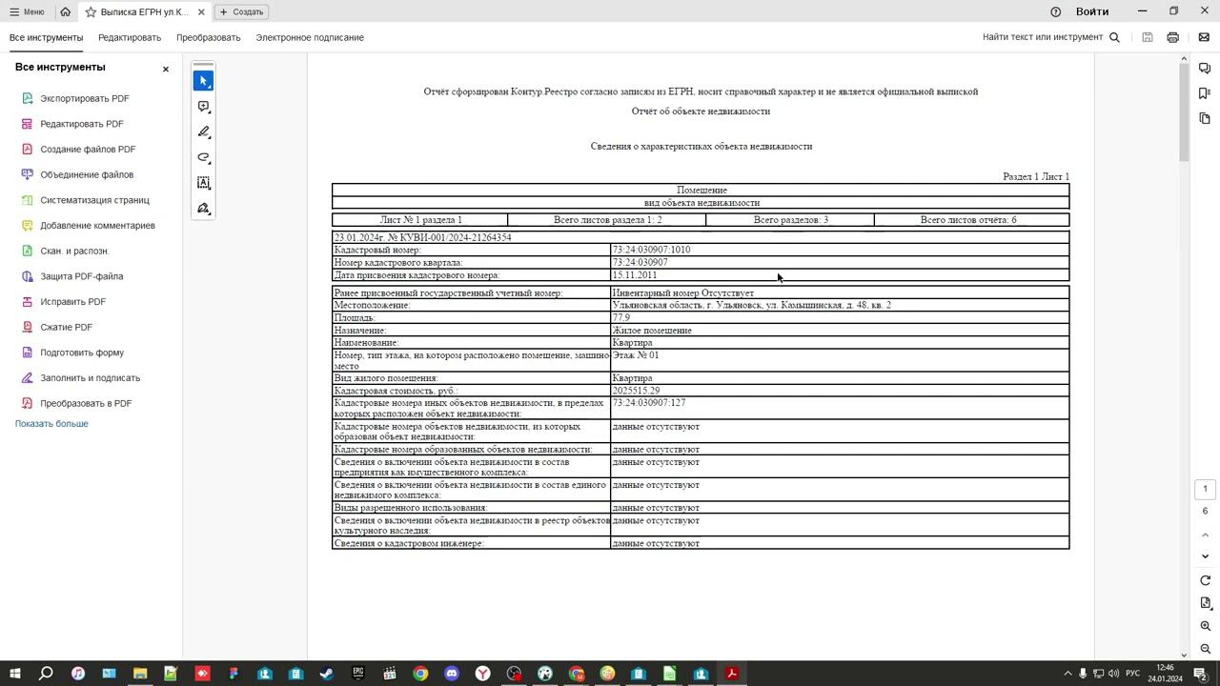The height and width of the screenshot is (686, 1220).
Task: Open the Преобразовать в PDF tool
Action: pos(86,403)
